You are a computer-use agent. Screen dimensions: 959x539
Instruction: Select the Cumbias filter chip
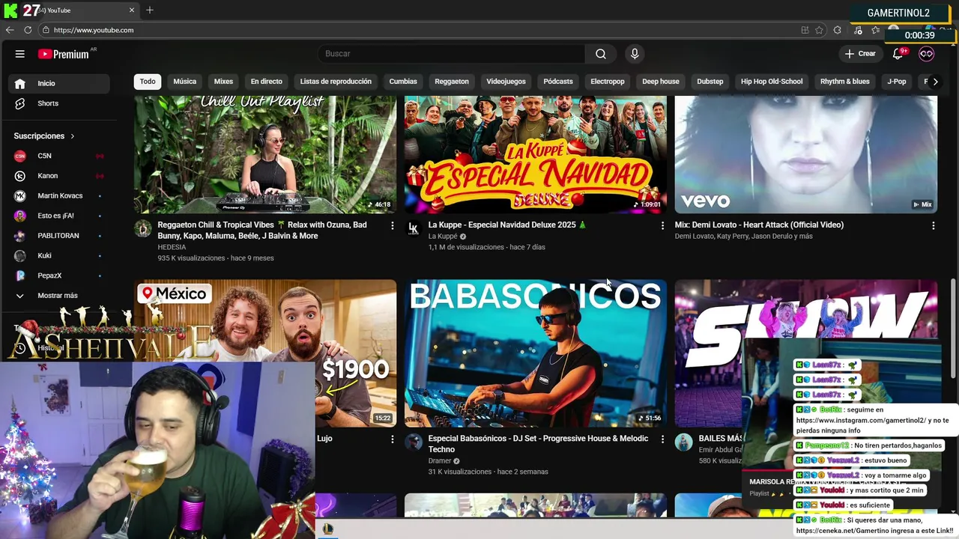pyautogui.click(x=403, y=82)
